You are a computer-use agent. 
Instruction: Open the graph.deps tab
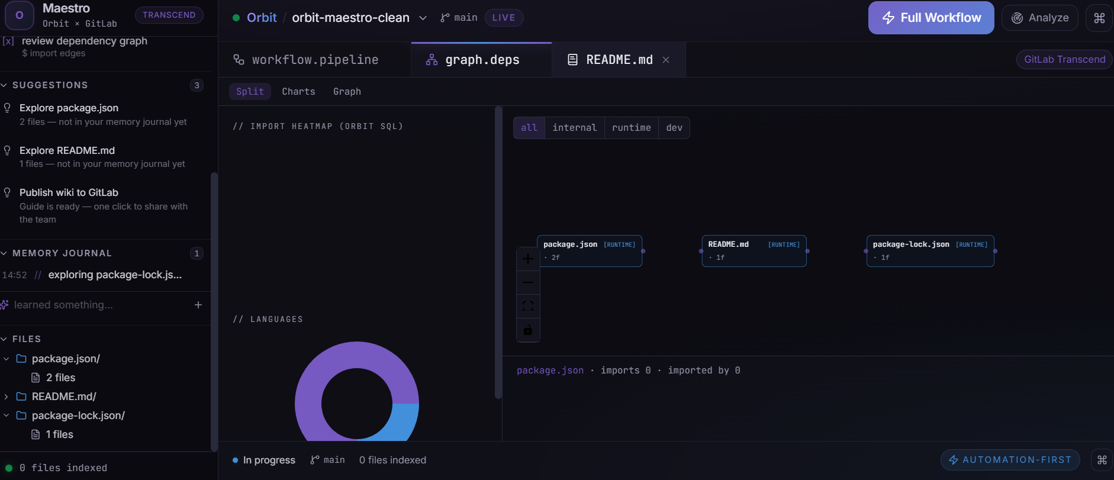481,60
